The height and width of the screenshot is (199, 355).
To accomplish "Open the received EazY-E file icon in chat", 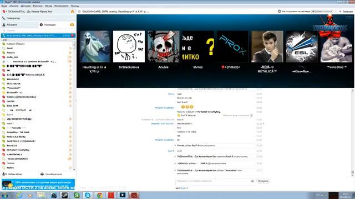I will click(179, 116).
